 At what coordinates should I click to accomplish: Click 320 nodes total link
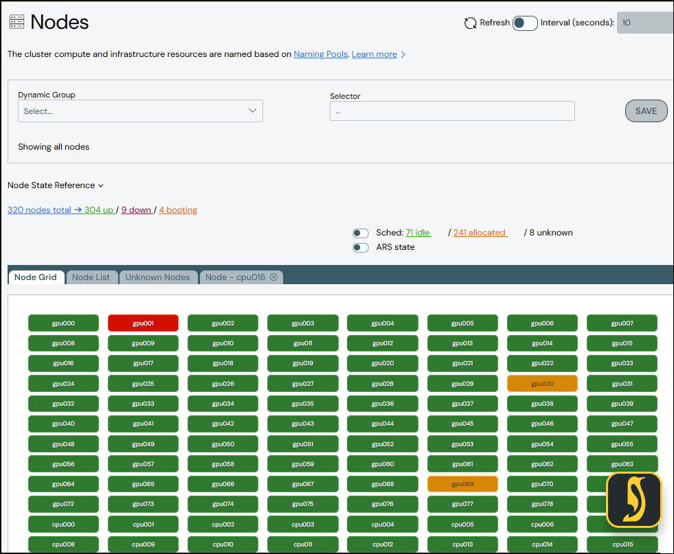pos(40,210)
